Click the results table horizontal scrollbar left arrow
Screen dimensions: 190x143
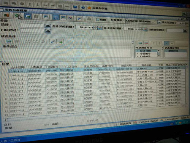click(x=5, y=120)
